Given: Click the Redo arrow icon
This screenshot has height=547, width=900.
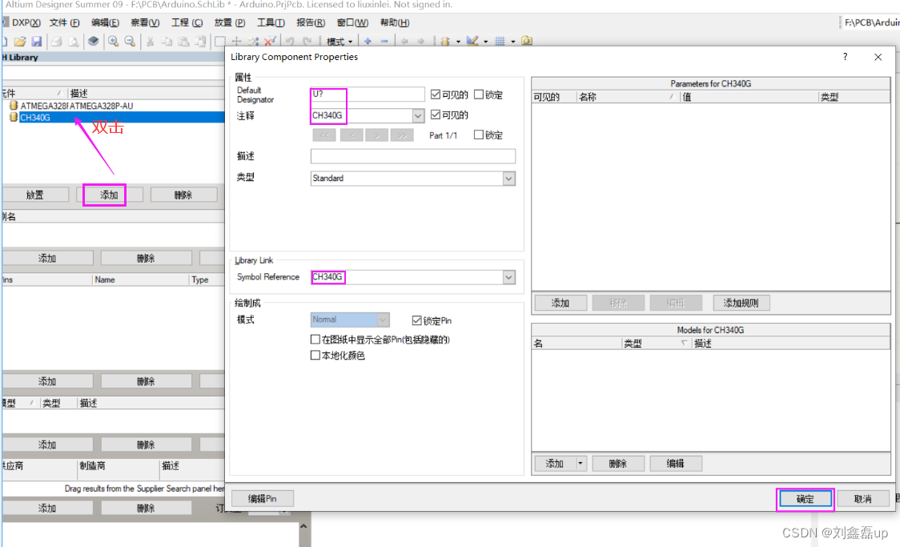Looking at the screenshot, I should point(307,42).
